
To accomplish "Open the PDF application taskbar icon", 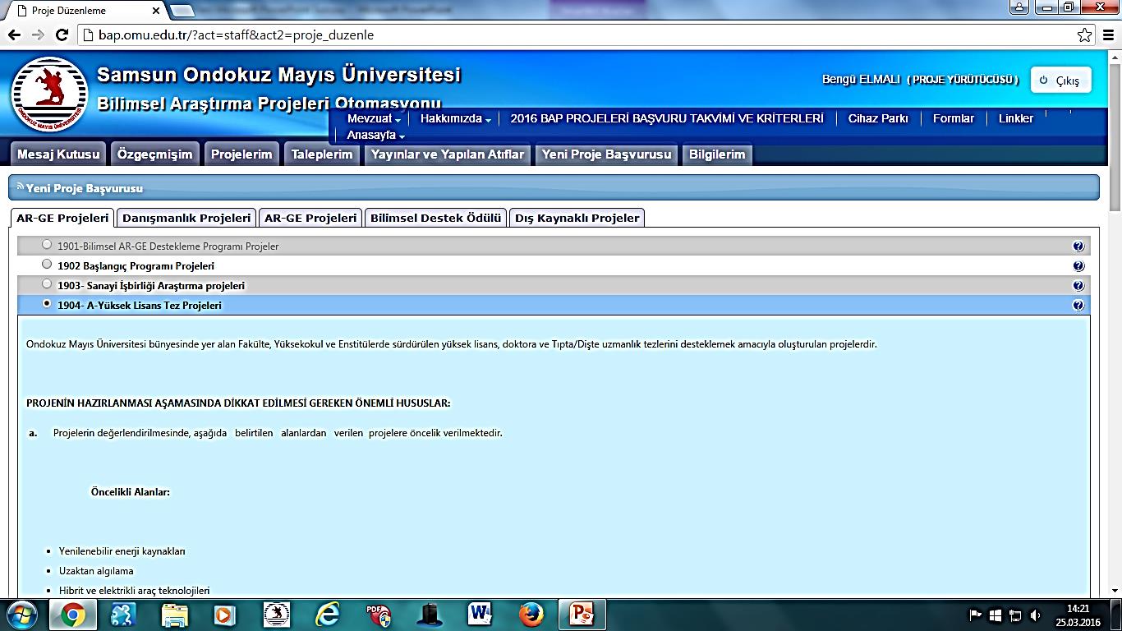I will (x=378, y=615).
